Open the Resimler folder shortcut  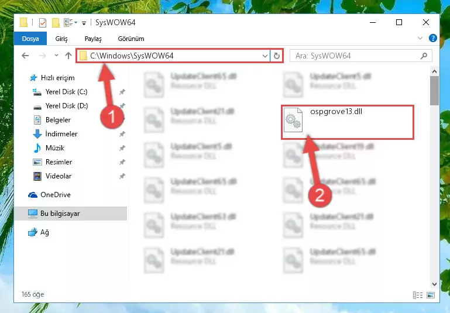[59, 162]
